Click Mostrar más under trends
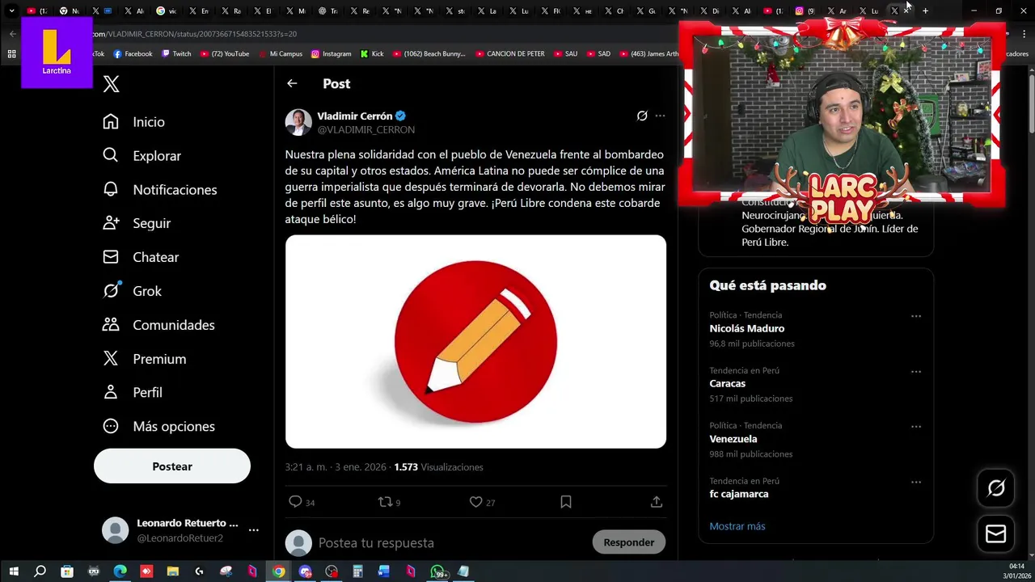Viewport: 1035px width, 582px height. tap(737, 526)
